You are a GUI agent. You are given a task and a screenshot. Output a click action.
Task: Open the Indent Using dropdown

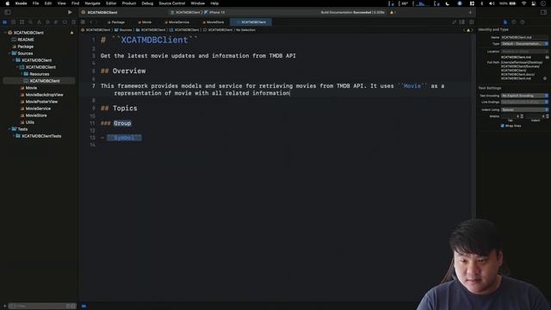[524, 109]
